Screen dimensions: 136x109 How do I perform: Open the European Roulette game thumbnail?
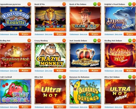15,19
